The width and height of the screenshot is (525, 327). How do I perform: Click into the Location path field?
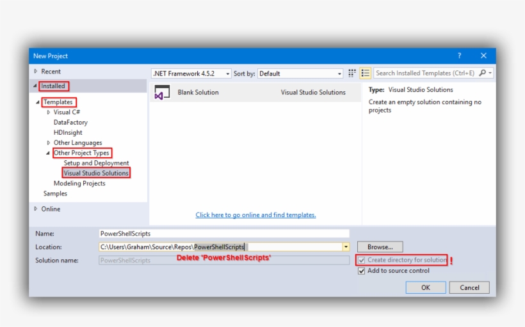(x=220, y=247)
